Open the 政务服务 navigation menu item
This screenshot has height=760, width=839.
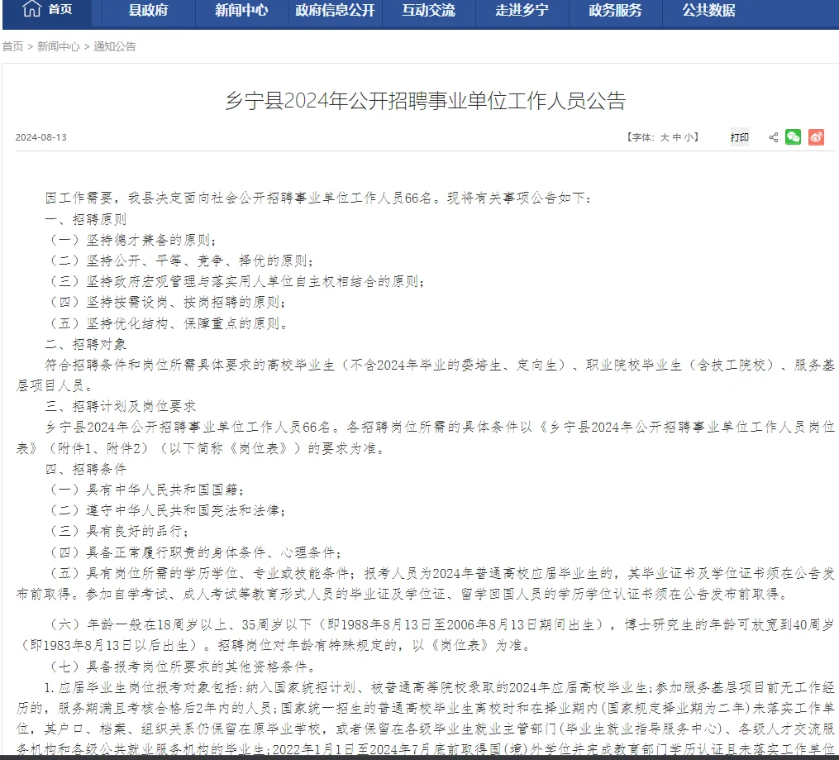pyautogui.click(x=615, y=11)
